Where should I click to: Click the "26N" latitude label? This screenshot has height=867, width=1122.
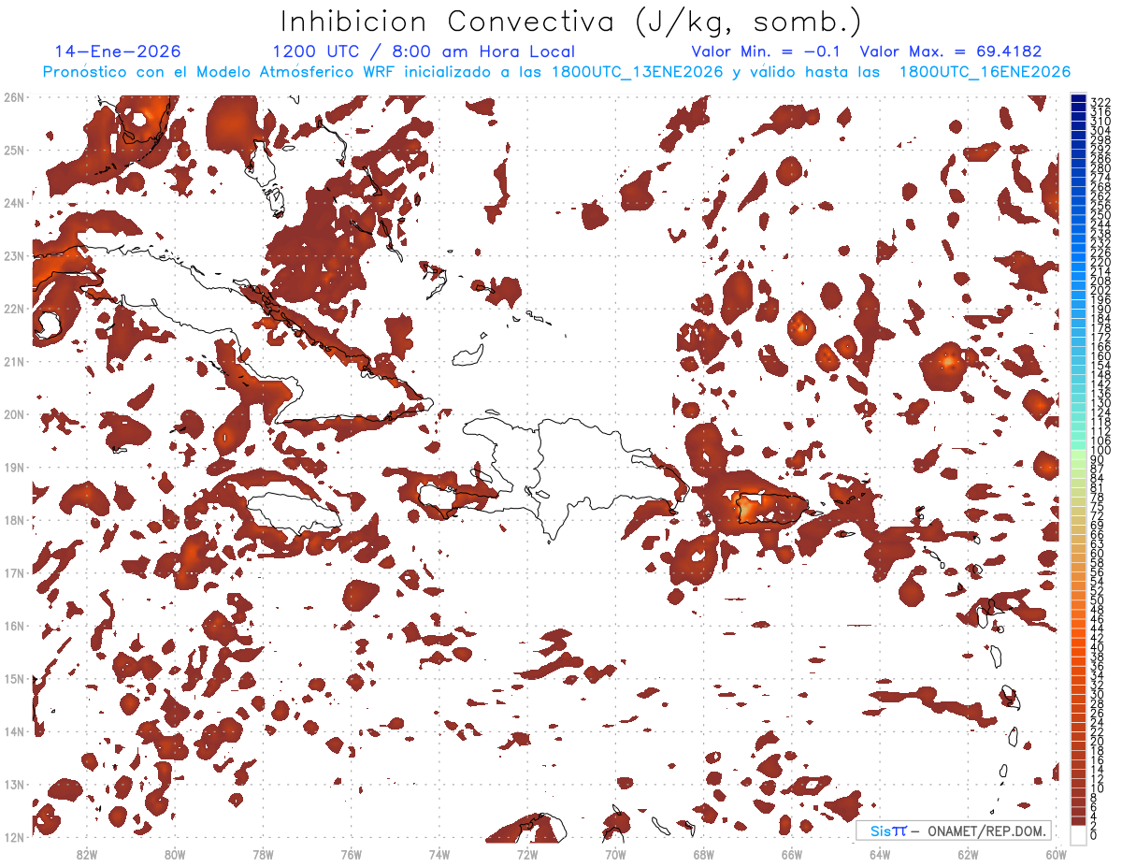tap(14, 97)
